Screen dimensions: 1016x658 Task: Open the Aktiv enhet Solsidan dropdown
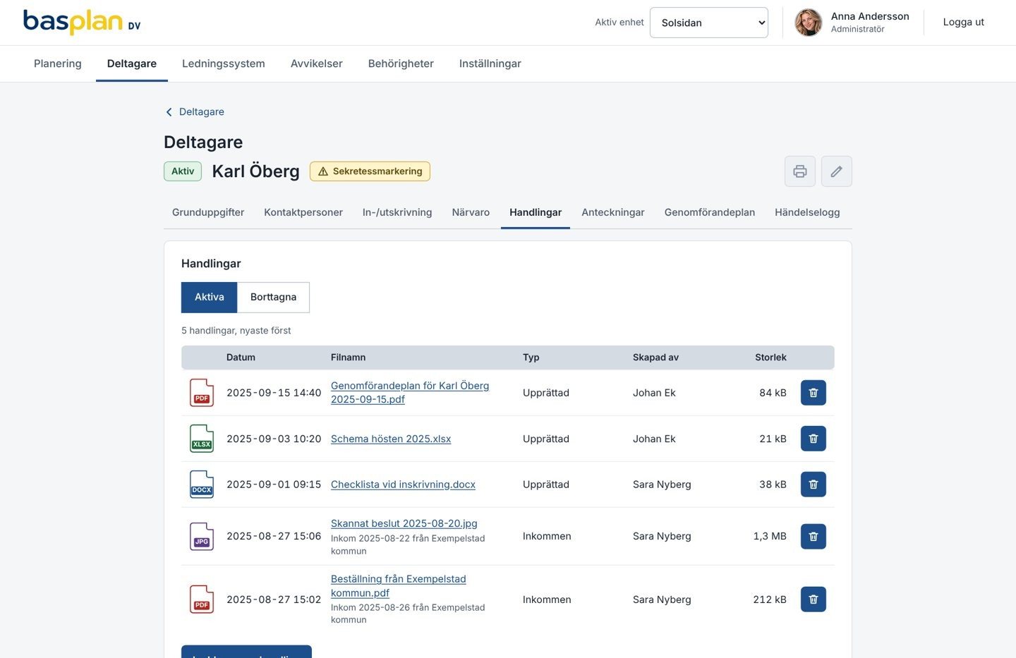709,23
